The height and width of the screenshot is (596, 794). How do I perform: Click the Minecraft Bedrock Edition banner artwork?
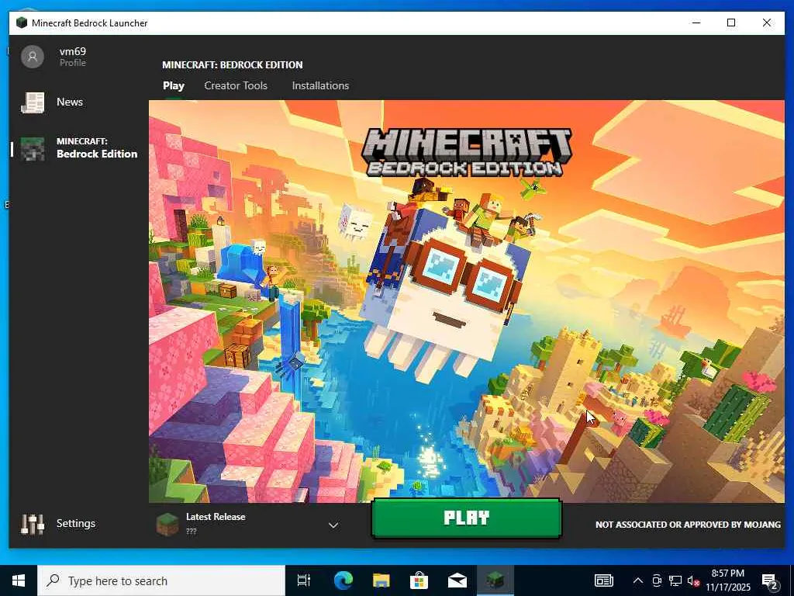(466, 301)
